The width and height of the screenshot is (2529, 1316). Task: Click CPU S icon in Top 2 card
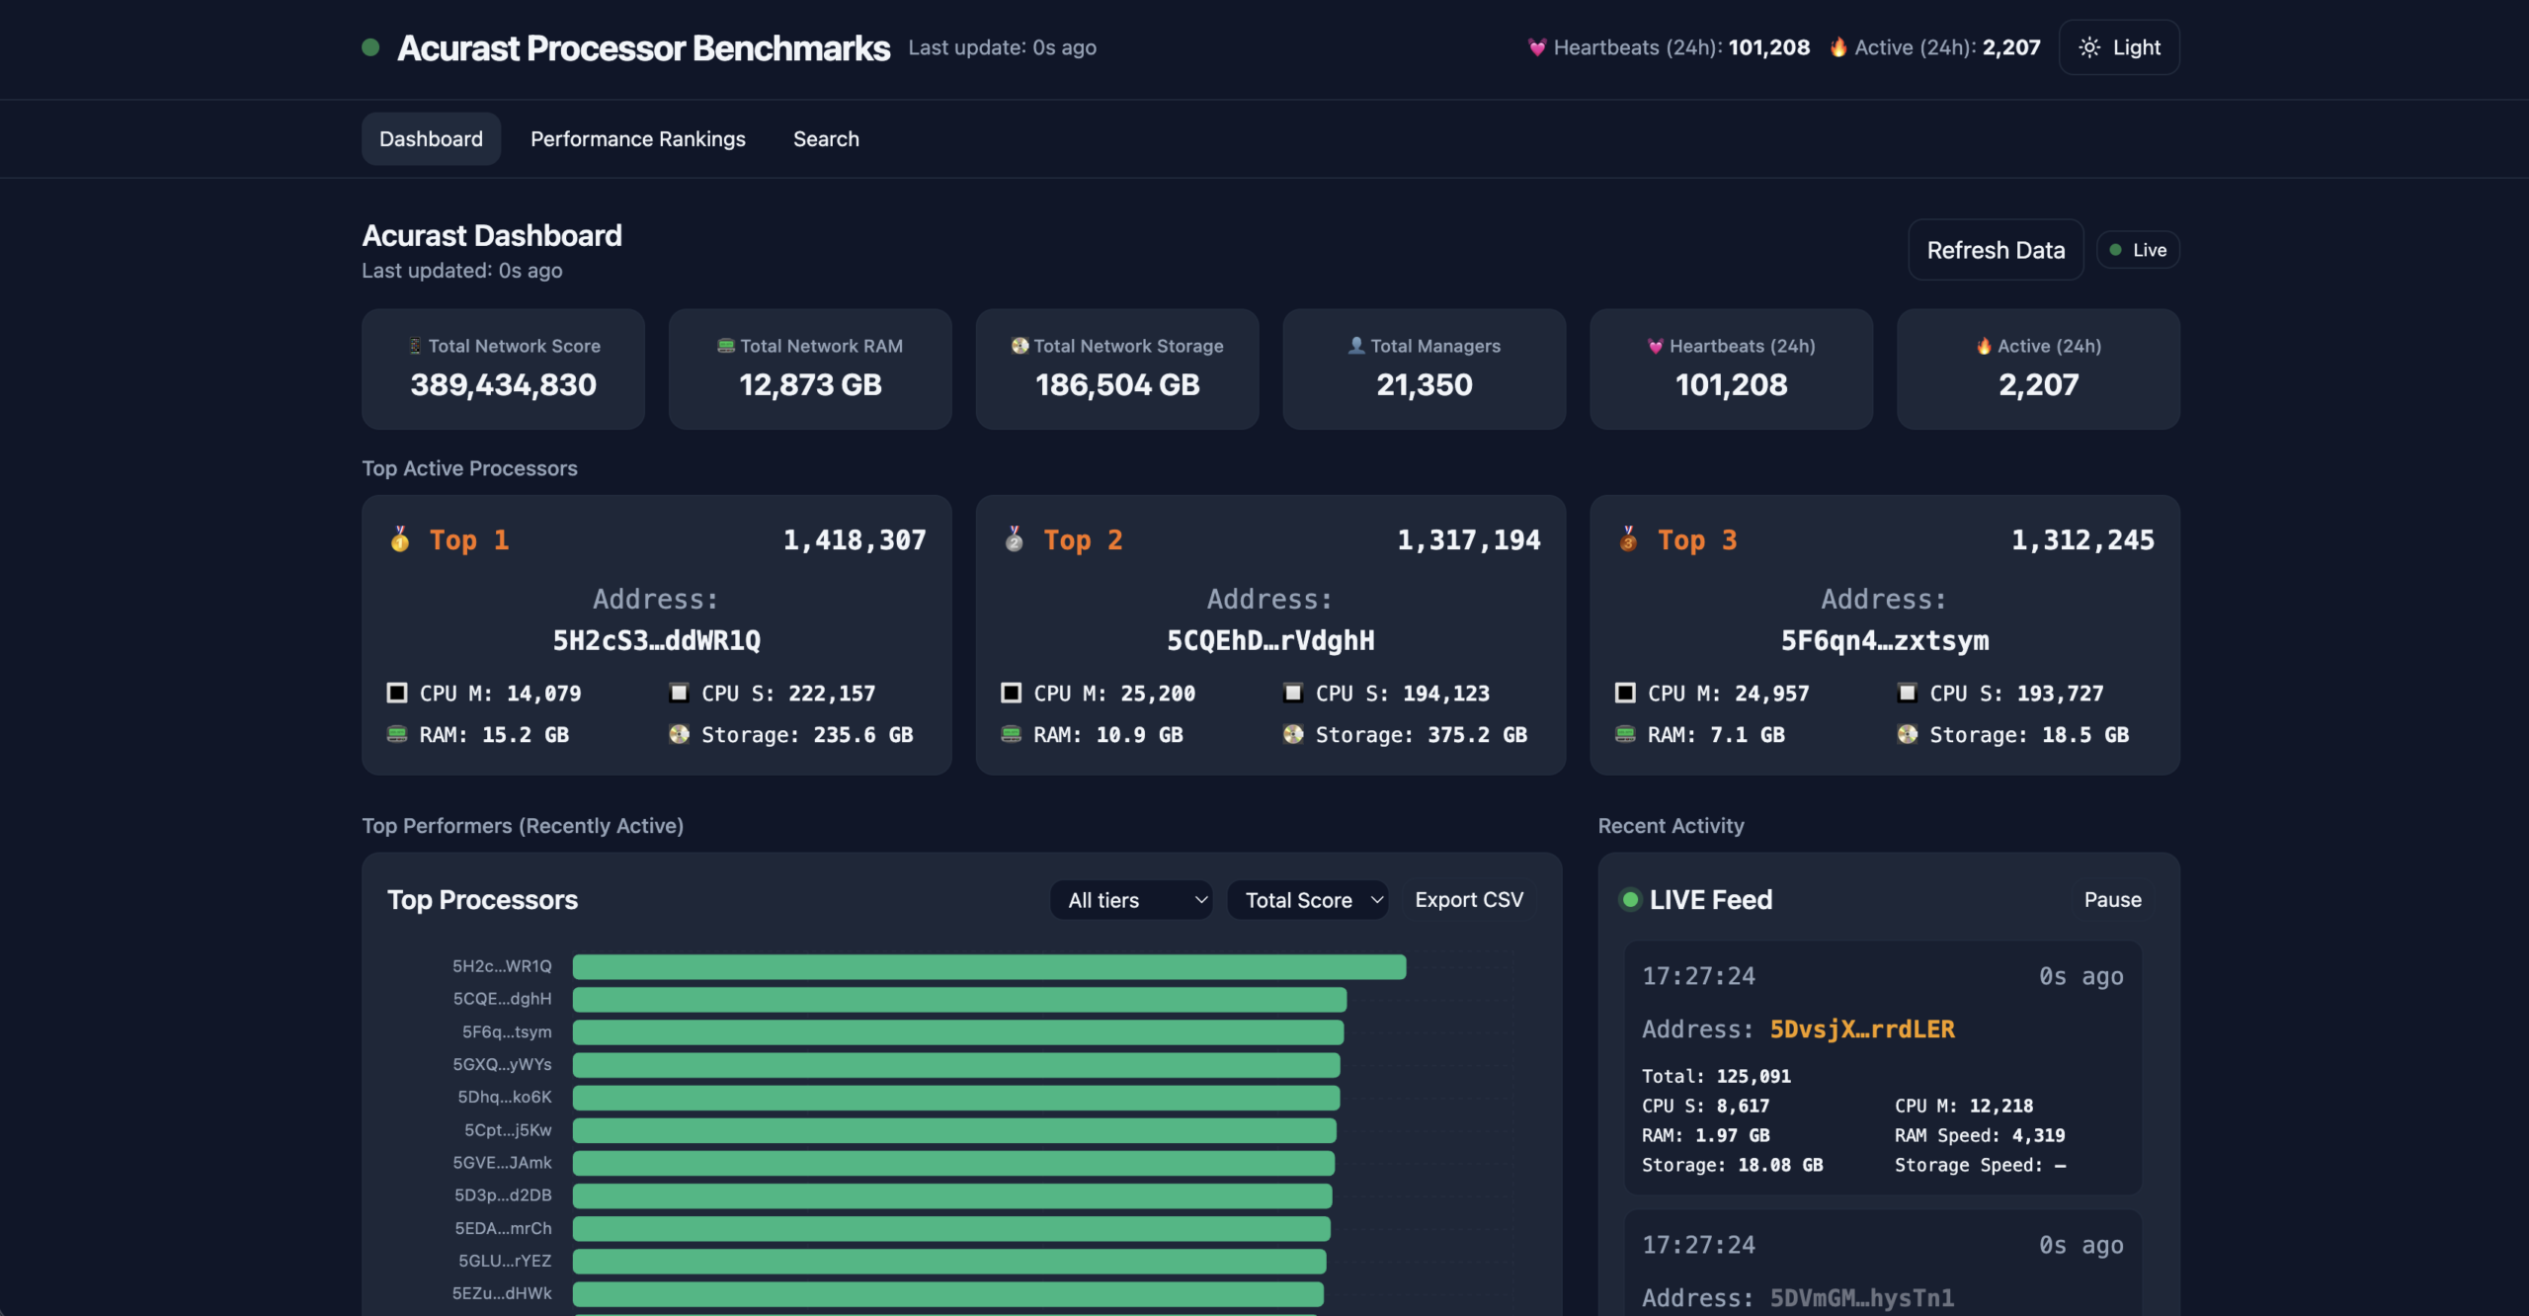(1293, 693)
